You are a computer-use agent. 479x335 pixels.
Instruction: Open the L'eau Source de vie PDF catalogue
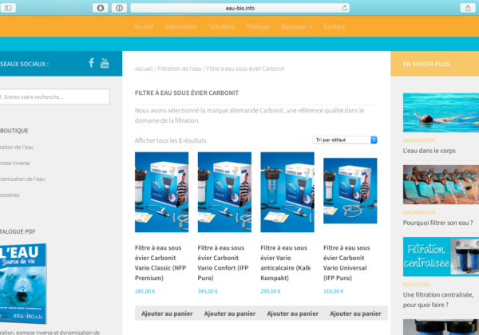click(x=23, y=283)
